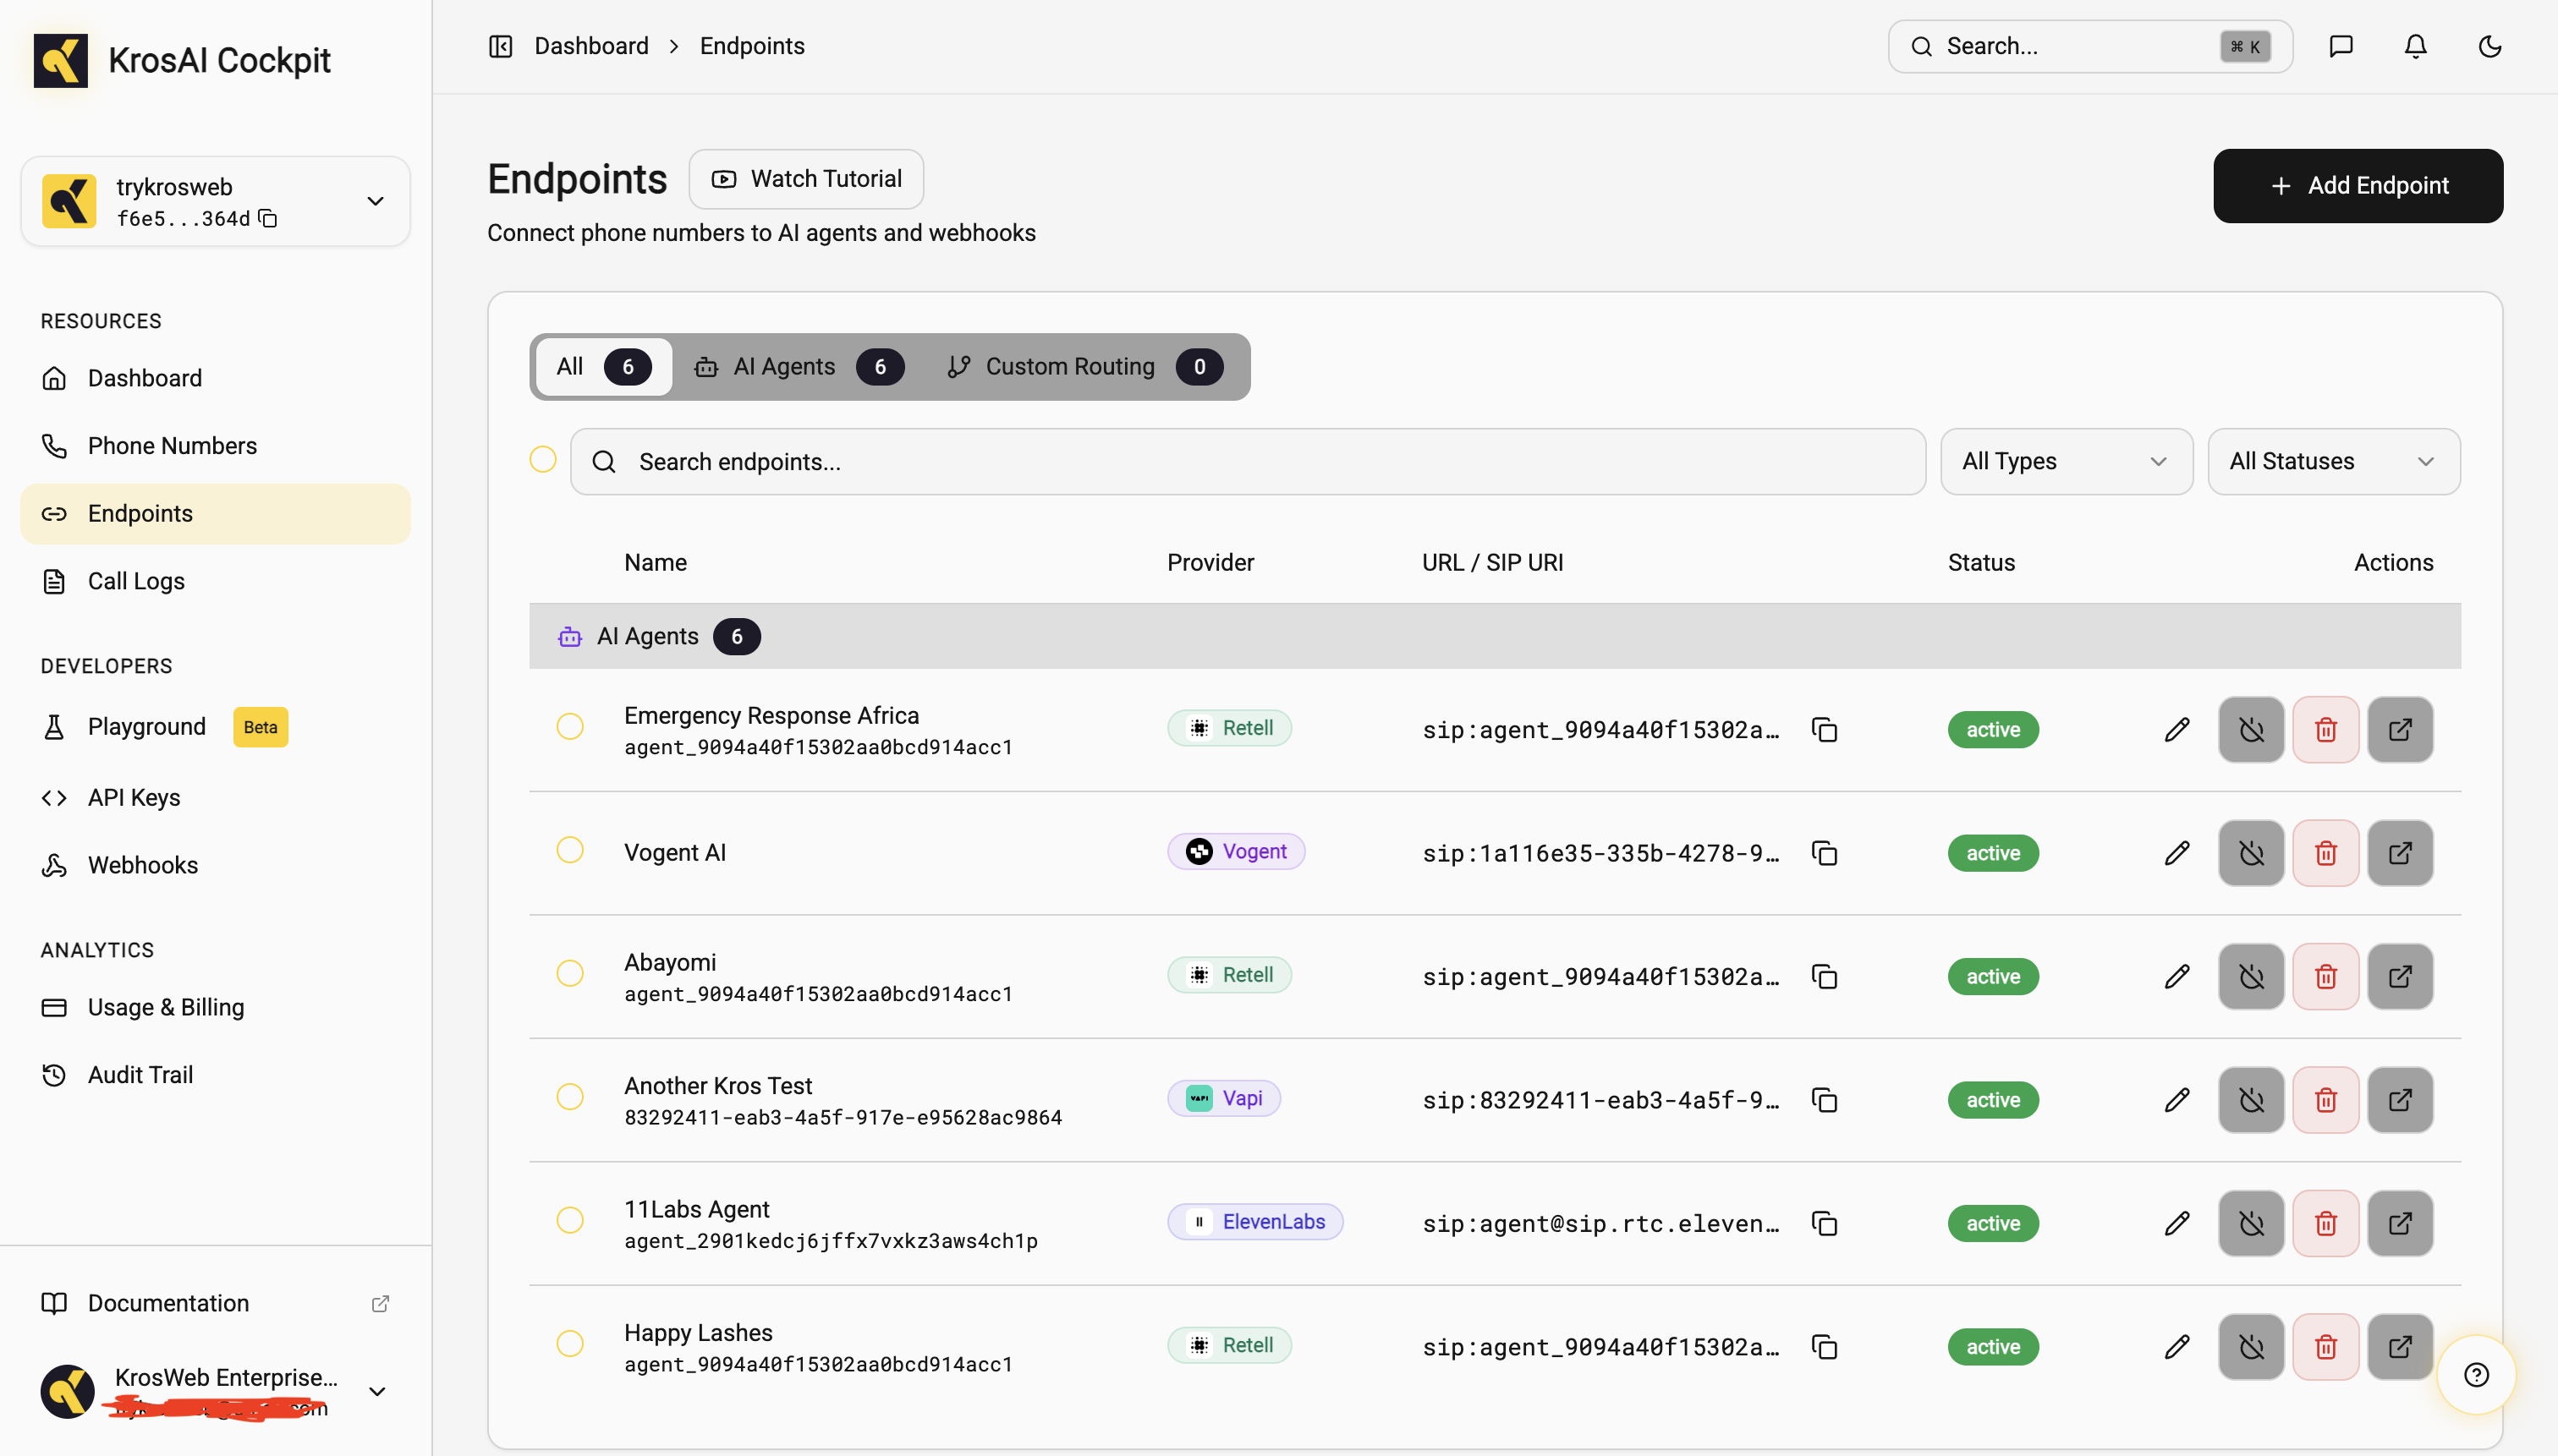Viewport: 2558px width, 1456px height.
Task: Delete the Another Kros Test endpoint
Action: pos(2325,1100)
